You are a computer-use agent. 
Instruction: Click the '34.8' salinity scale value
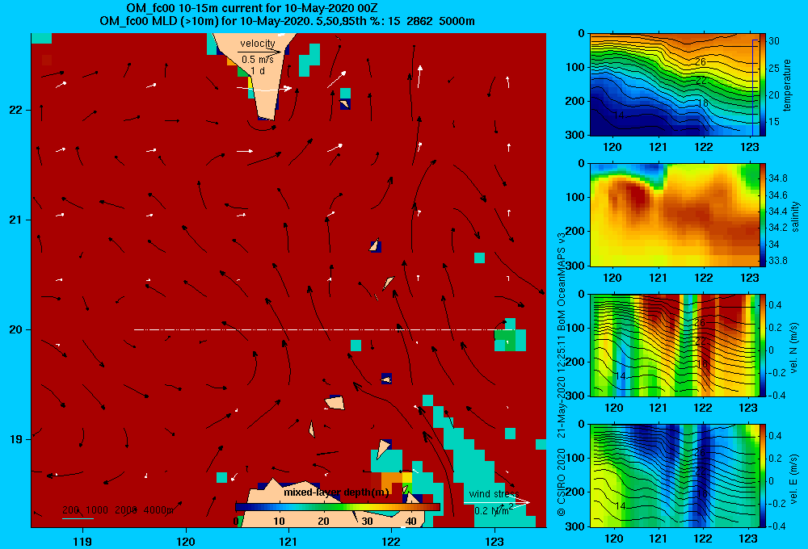click(777, 178)
